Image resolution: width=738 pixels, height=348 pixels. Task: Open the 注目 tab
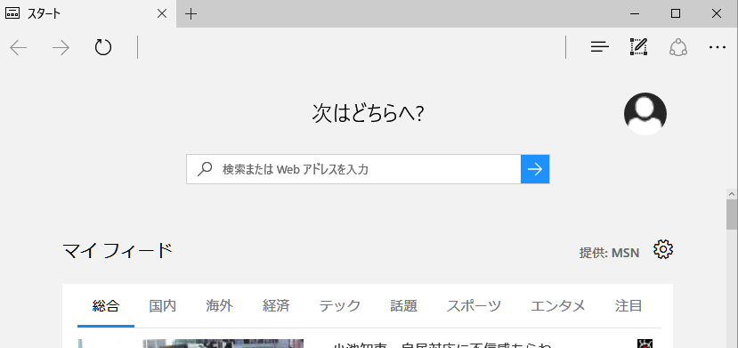coord(629,306)
